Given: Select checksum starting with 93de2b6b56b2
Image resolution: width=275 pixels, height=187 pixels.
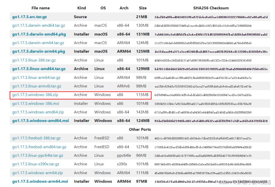Looking at the screenshot, I should [211, 121].
